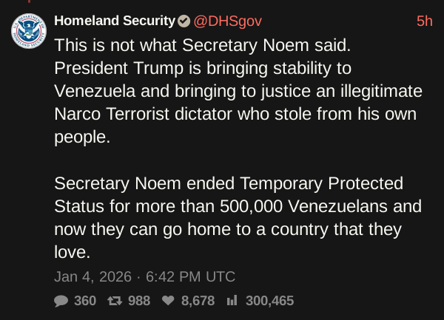This screenshot has width=444, height=320.
Task: Click the final word "love." in the post
Action: 72,252
